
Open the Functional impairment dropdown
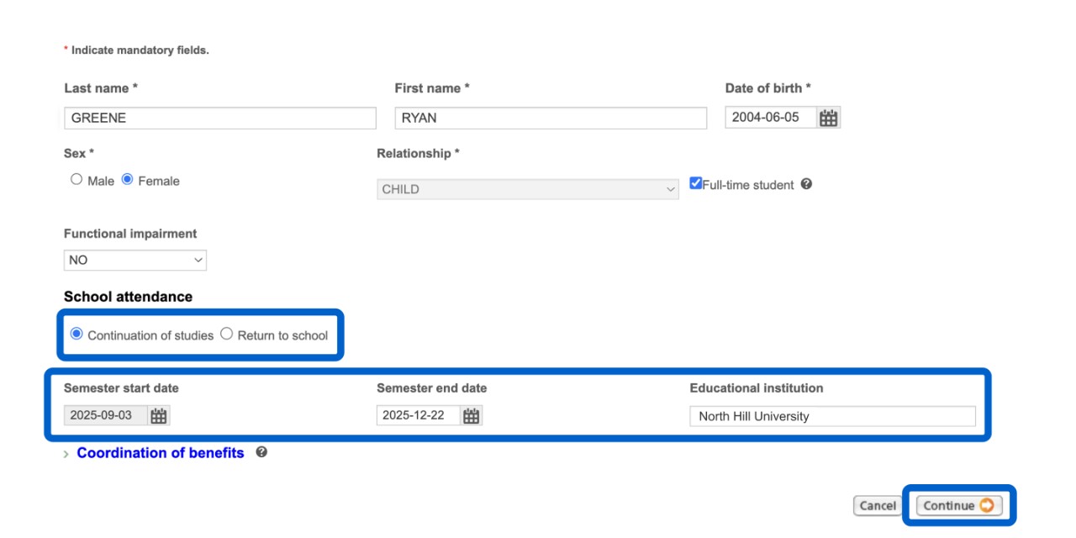tap(134, 261)
